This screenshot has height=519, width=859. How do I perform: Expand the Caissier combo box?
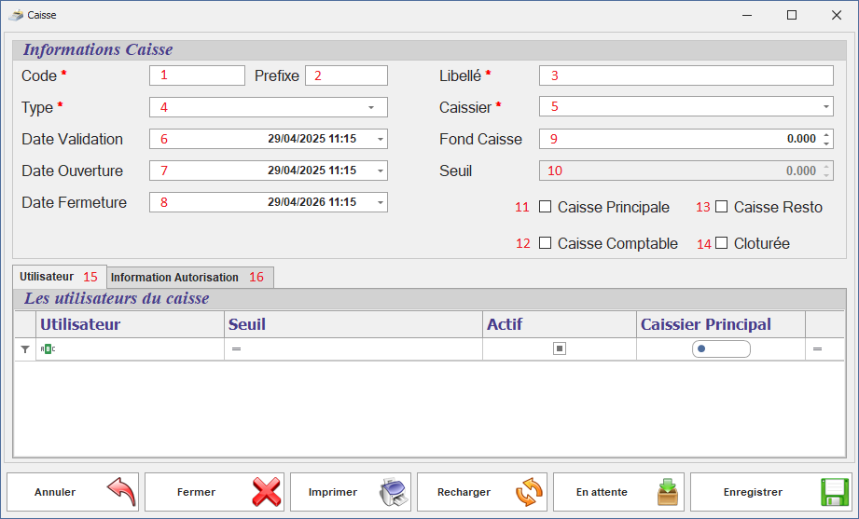(826, 107)
